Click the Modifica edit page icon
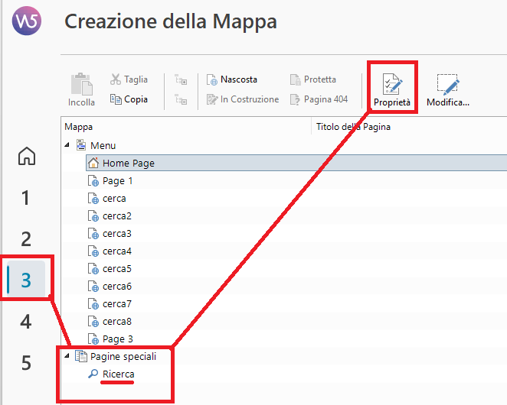The width and height of the screenshot is (507, 405). (x=447, y=89)
